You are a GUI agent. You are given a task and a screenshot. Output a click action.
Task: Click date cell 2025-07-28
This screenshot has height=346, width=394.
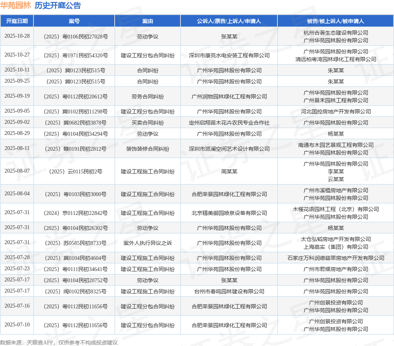tap(17, 257)
